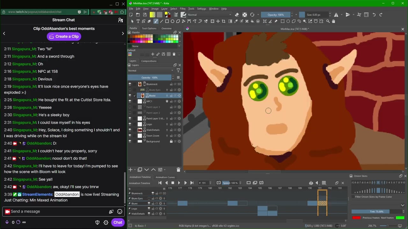Select the Blumi keyframe at frame 191
The image size is (408, 229).
322,203
